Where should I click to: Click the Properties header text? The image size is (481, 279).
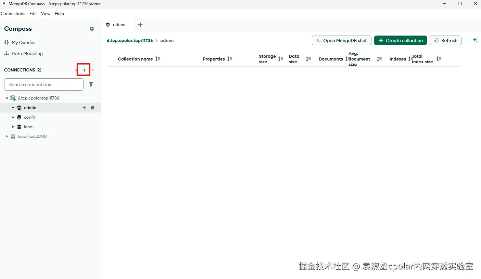tap(214, 59)
